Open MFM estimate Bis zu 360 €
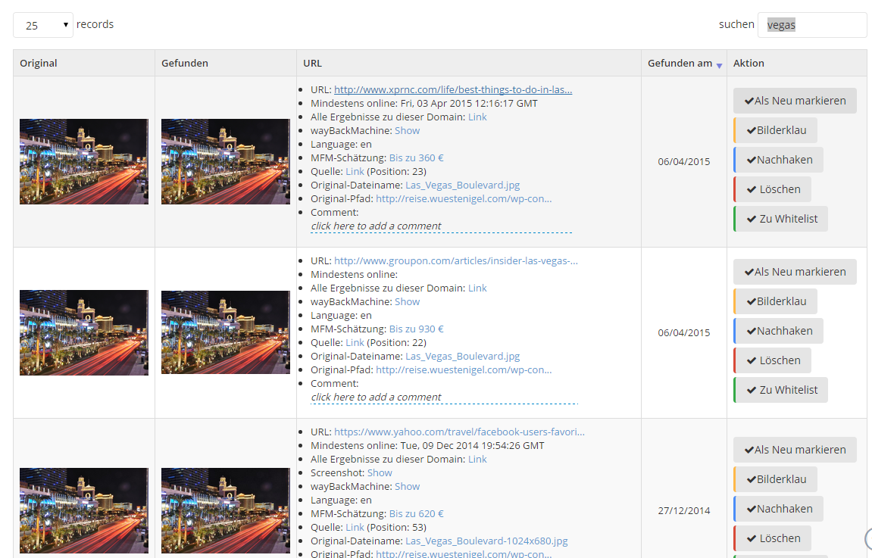 (x=416, y=157)
